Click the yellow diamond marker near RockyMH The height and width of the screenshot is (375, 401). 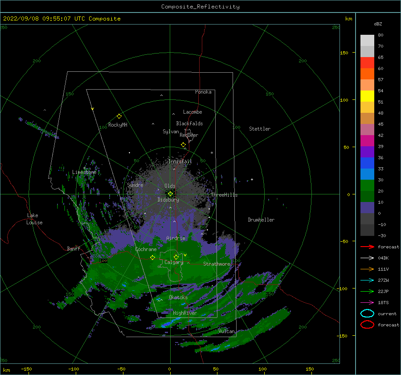click(119, 116)
